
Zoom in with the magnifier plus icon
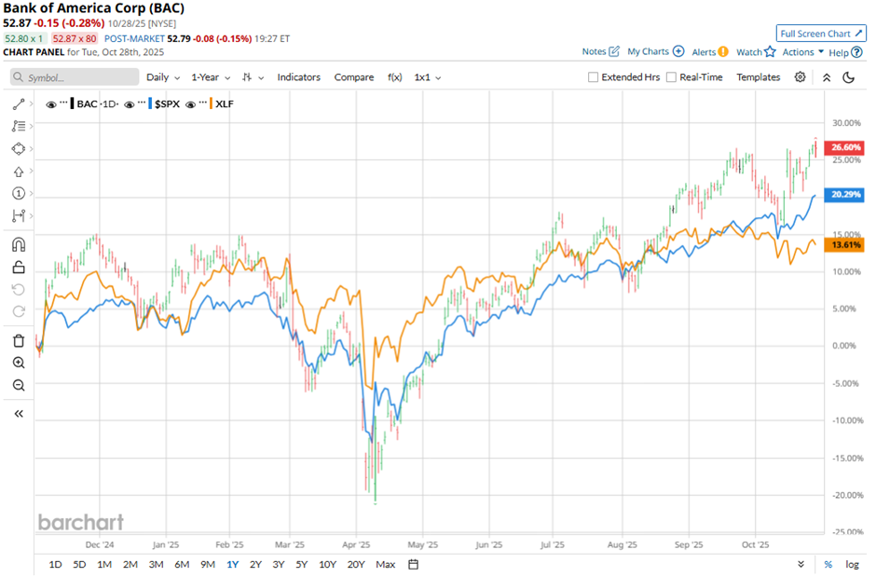tap(19, 363)
